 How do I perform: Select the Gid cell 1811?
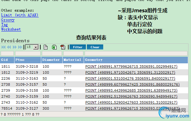coord(6,66)
